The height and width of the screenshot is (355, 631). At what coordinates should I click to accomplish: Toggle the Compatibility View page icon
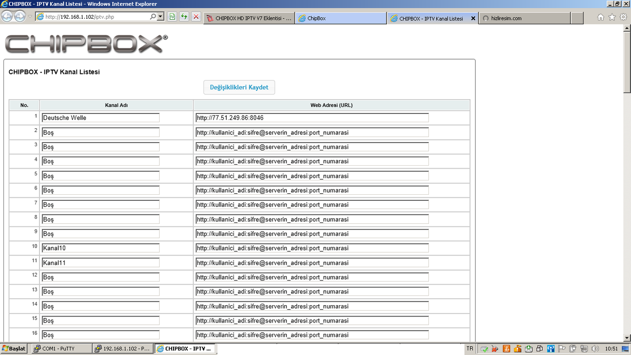coord(172,17)
